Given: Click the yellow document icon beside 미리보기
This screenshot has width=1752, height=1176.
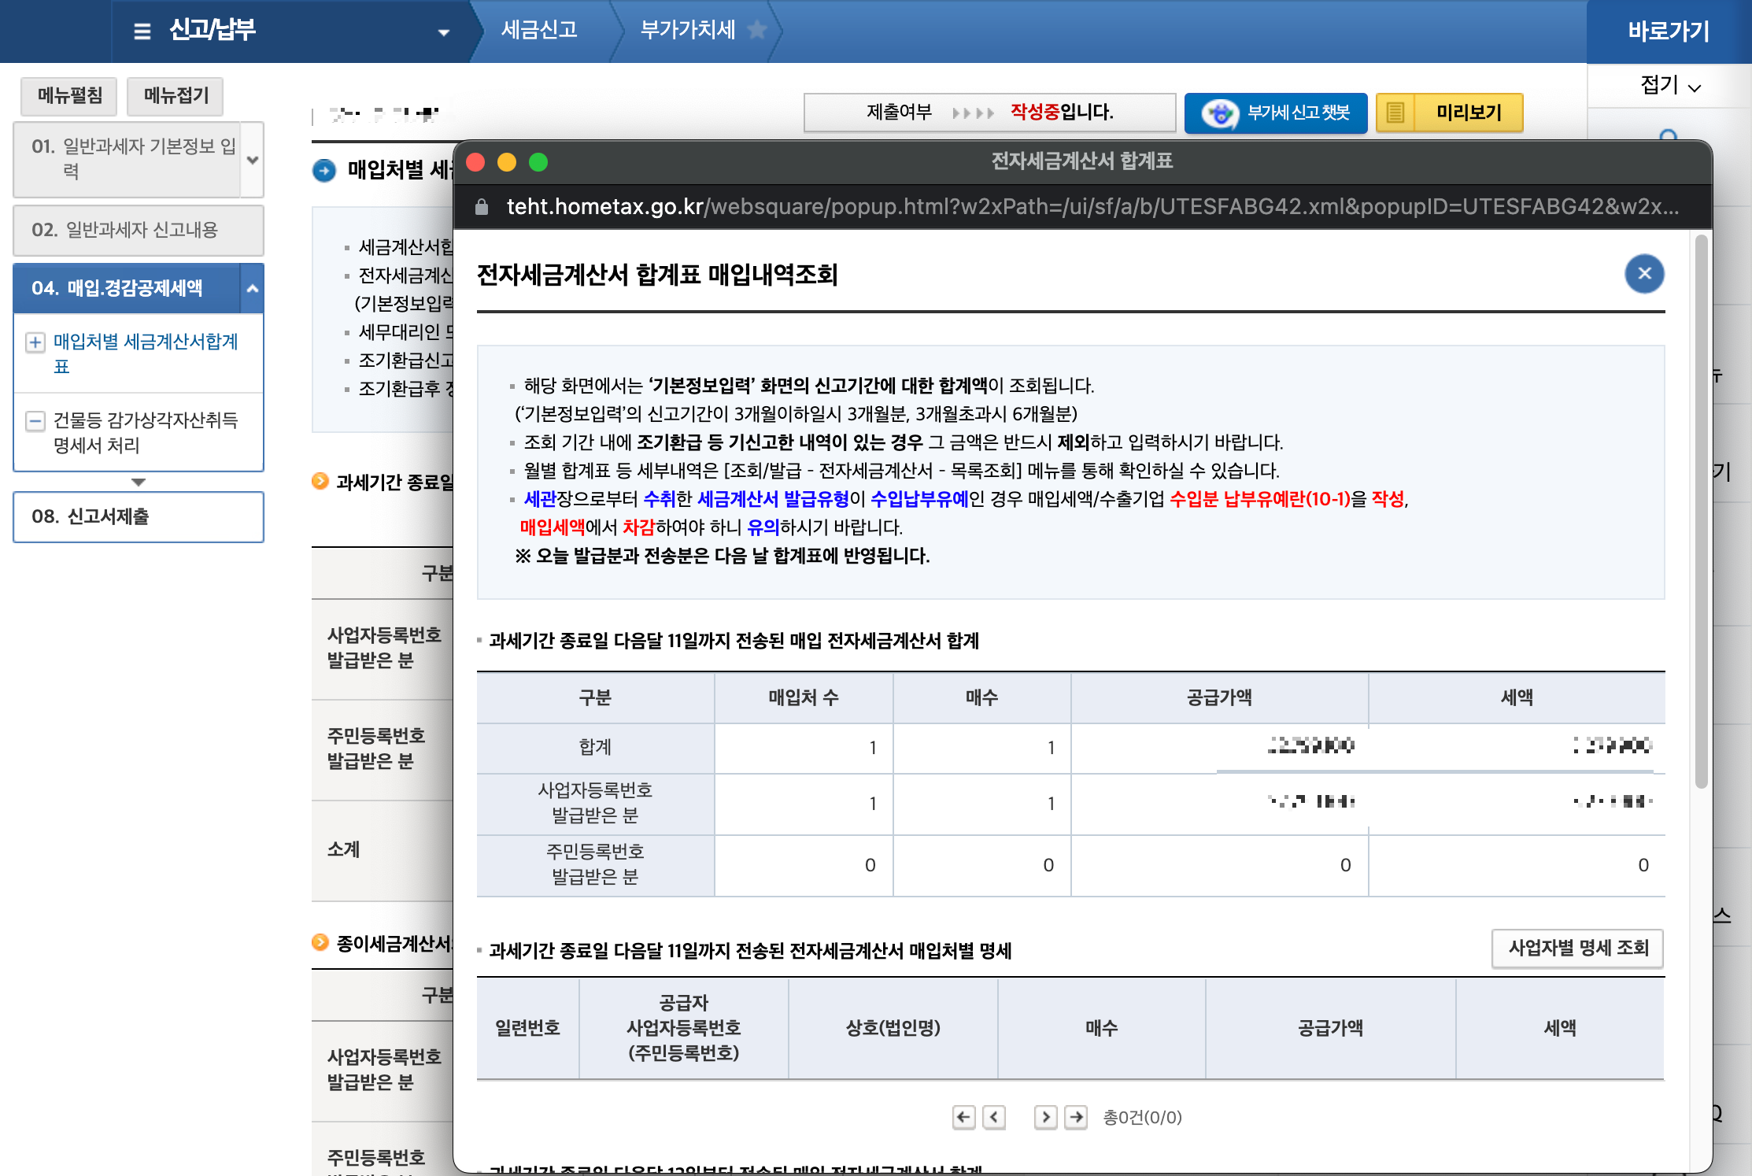Looking at the screenshot, I should [1395, 113].
